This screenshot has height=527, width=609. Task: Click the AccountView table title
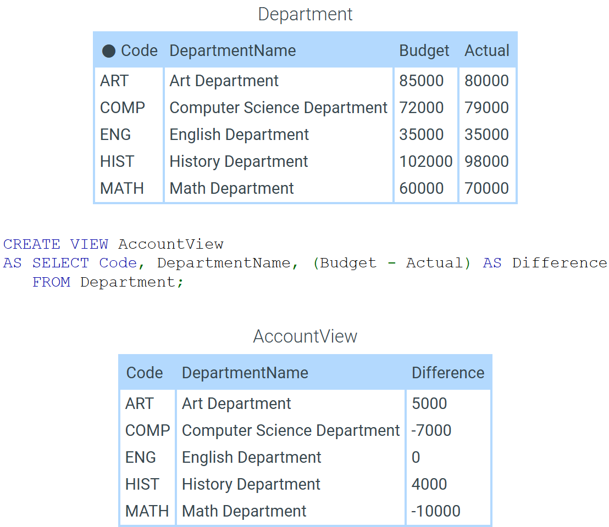[x=305, y=336]
